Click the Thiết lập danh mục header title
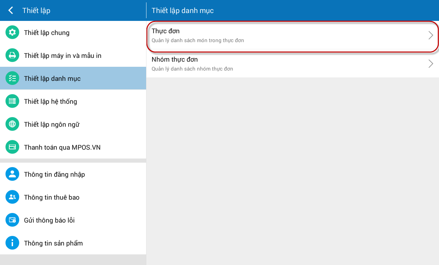Screen dimensions: 439x265 coord(183,11)
